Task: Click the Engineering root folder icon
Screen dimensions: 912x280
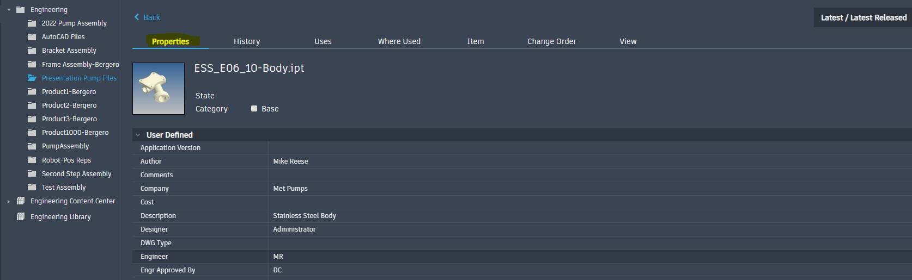Action: pos(20,10)
